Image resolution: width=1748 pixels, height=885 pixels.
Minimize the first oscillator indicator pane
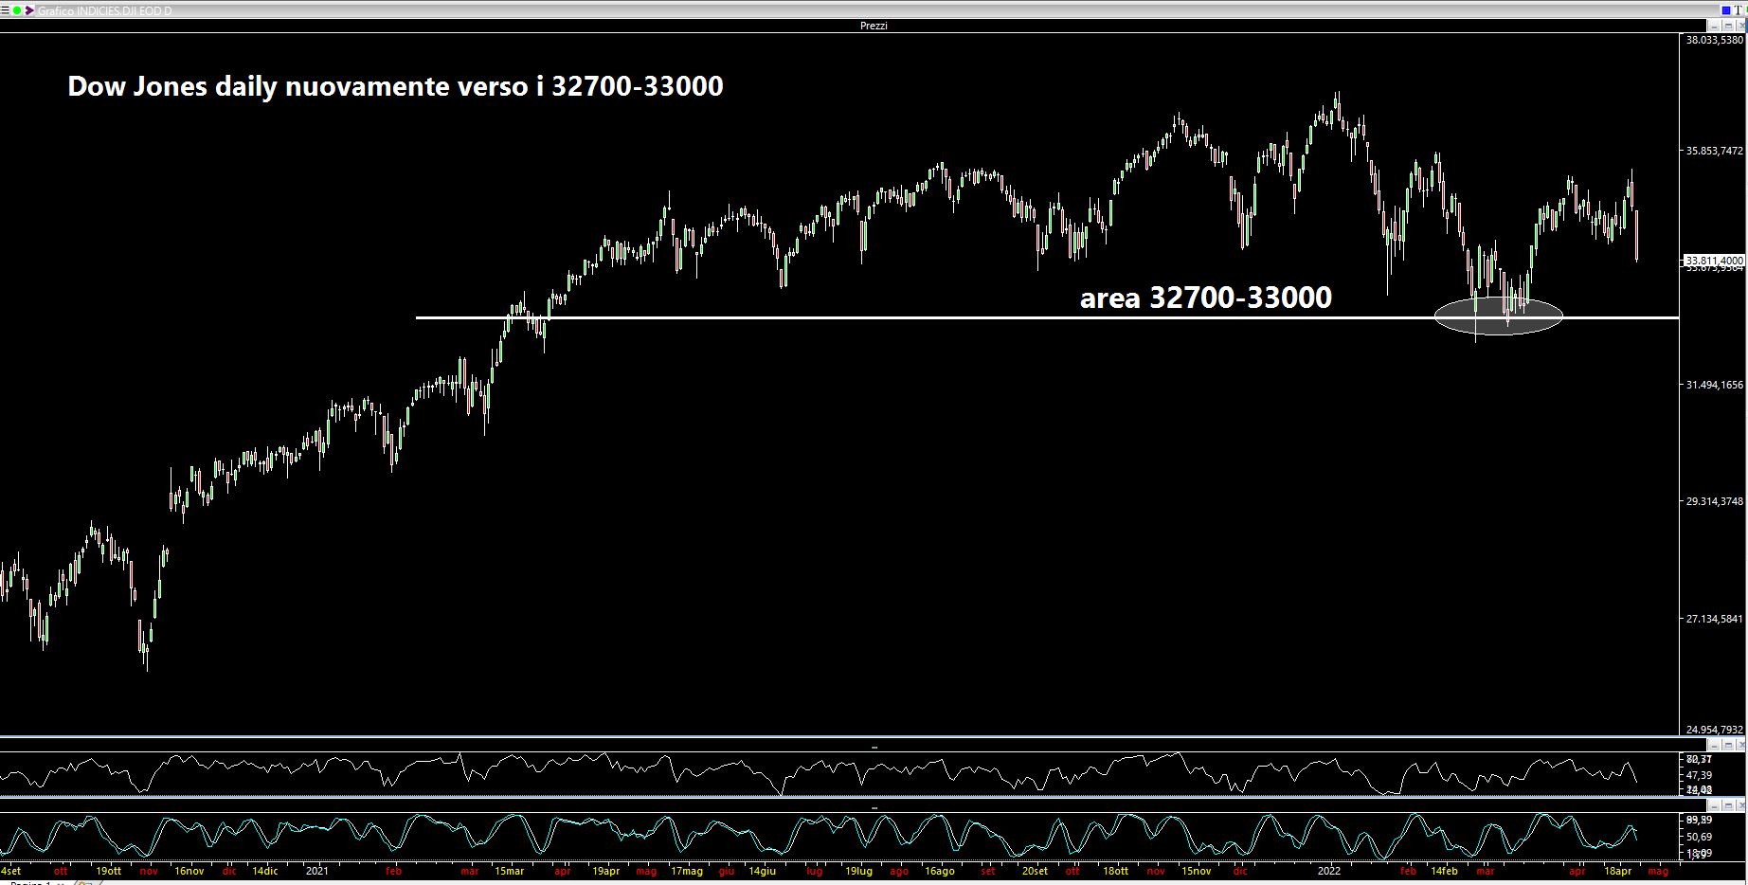click(1714, 745)
